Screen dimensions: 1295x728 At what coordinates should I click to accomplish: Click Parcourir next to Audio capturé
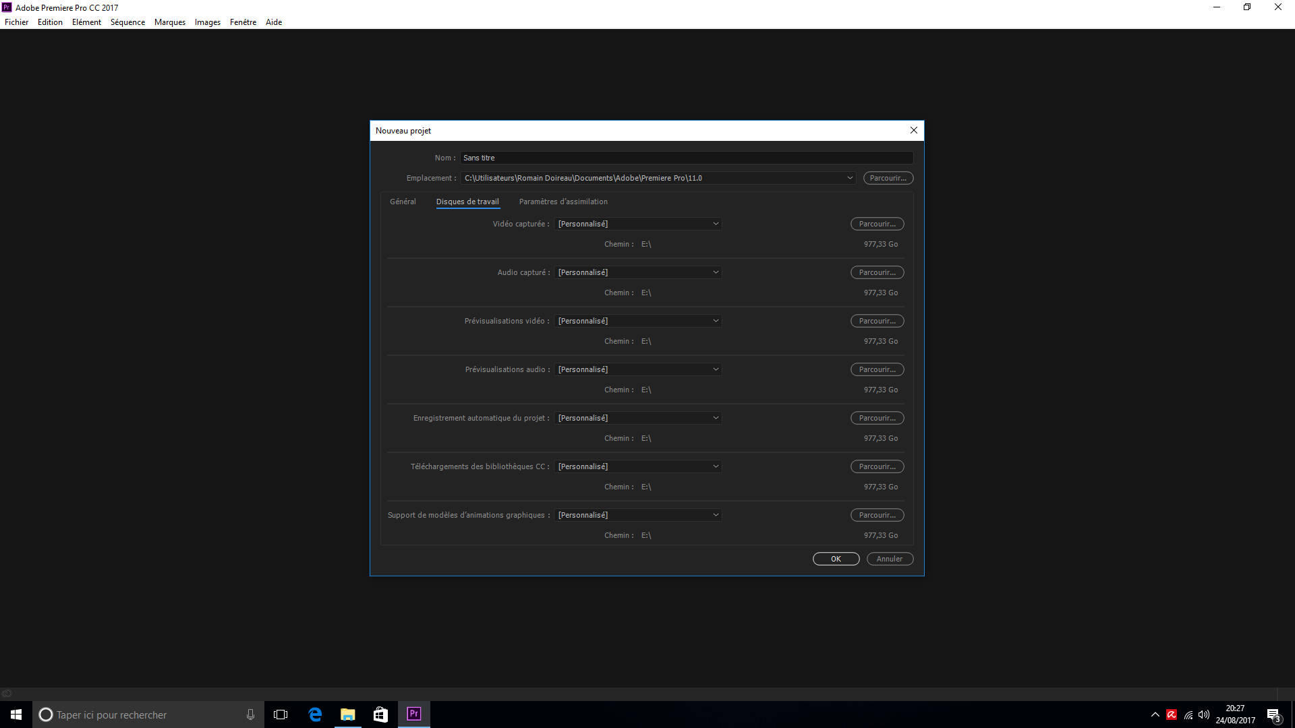point(877,272)
